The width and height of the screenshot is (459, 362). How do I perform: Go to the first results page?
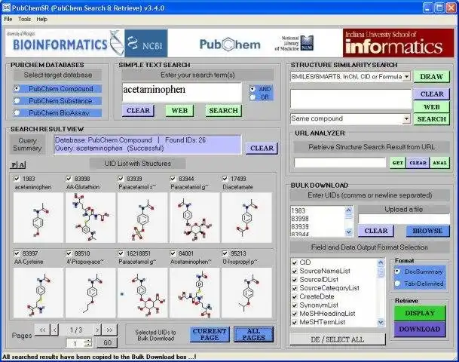coord(42,330)
